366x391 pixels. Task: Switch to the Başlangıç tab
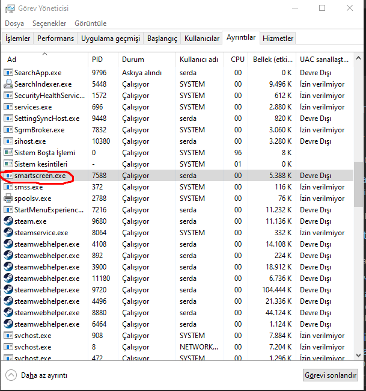pos(162,38)
